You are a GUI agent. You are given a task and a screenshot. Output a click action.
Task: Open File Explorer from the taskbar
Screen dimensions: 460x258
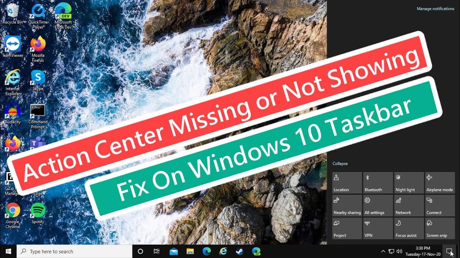(x=190, y=251)
